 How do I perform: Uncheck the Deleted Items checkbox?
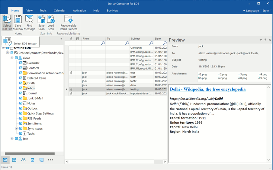click(21, 78)
